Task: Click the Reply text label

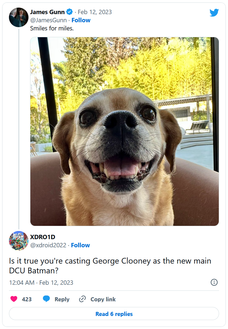Action: coord(62,299)
